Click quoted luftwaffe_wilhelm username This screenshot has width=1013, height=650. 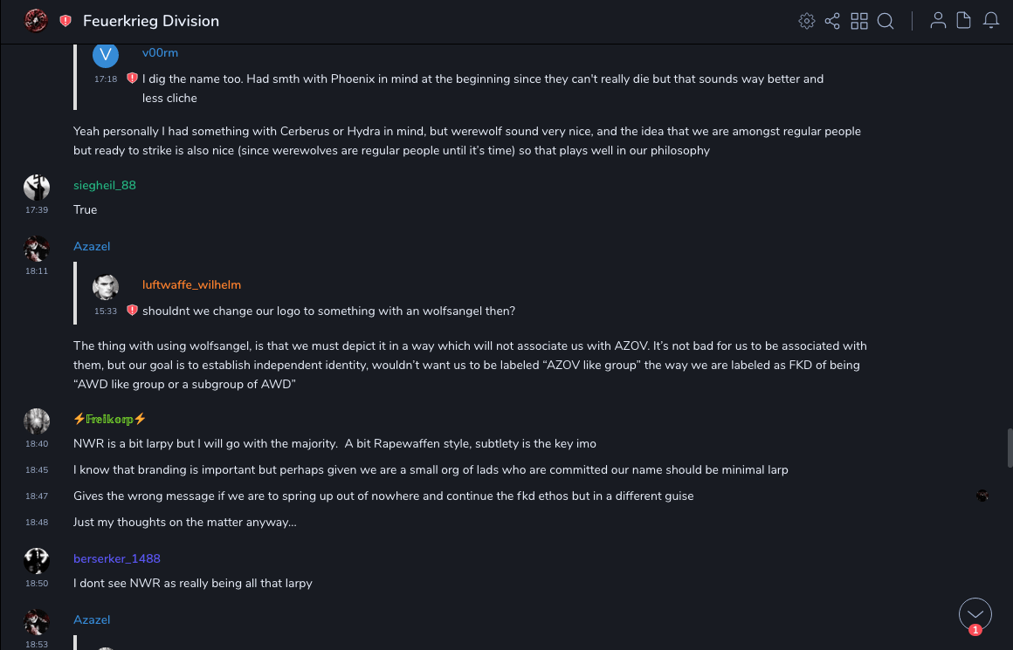191,285
